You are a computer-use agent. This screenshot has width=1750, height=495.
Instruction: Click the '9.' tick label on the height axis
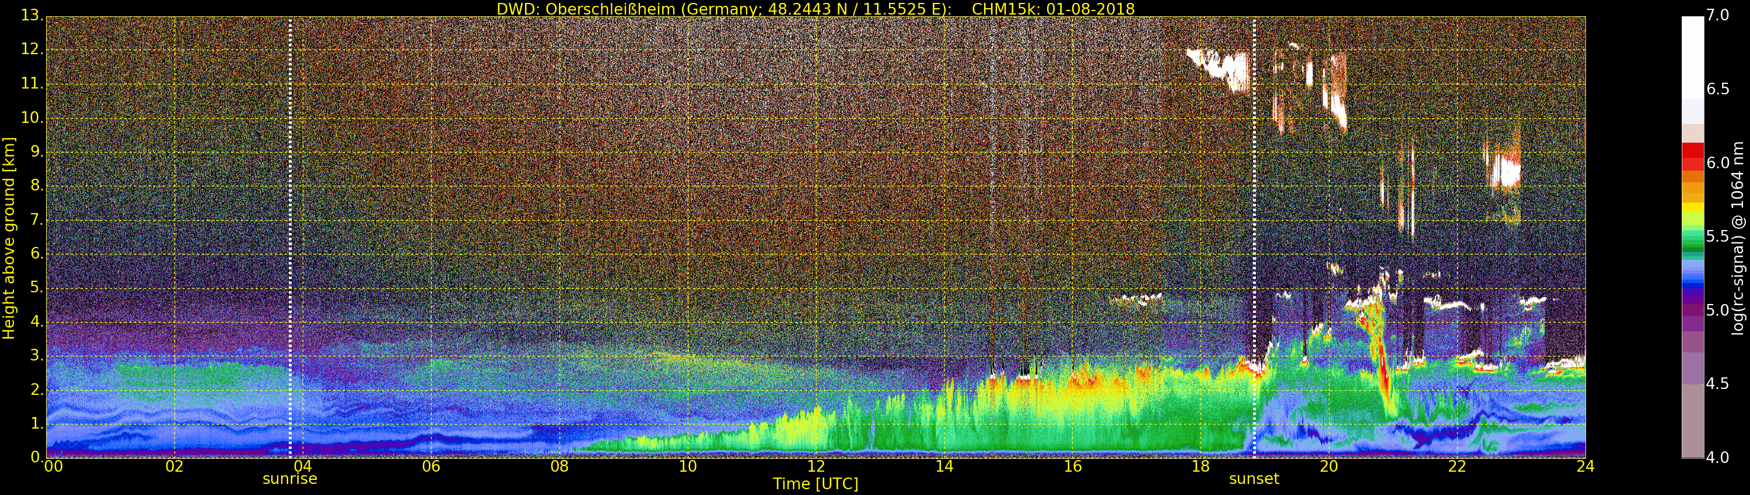click(36, 152)
